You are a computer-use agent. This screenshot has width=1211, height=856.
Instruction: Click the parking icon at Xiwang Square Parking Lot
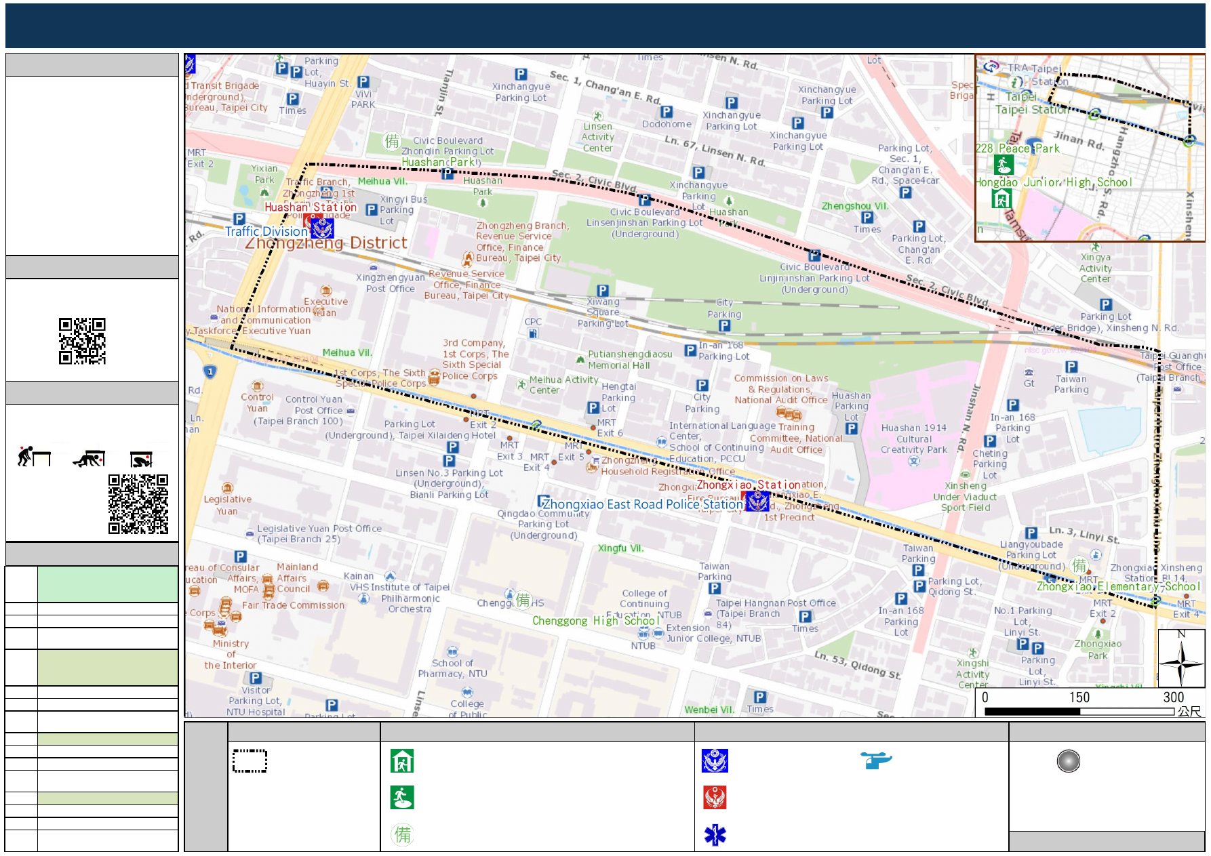pos(602,291)
